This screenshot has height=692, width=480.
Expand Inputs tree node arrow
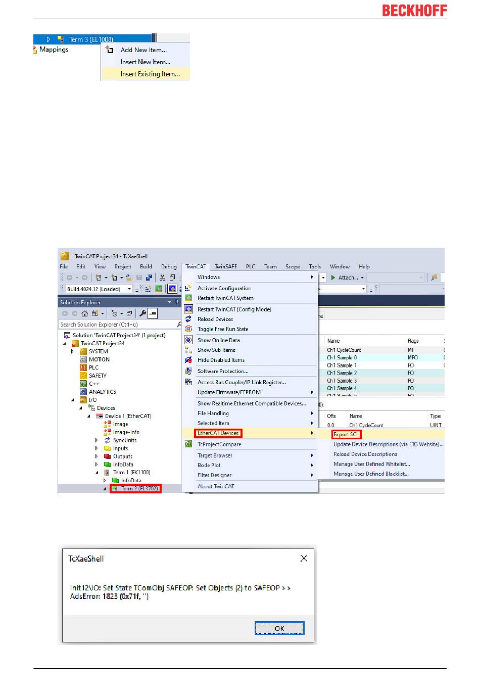tap(97, 448)
